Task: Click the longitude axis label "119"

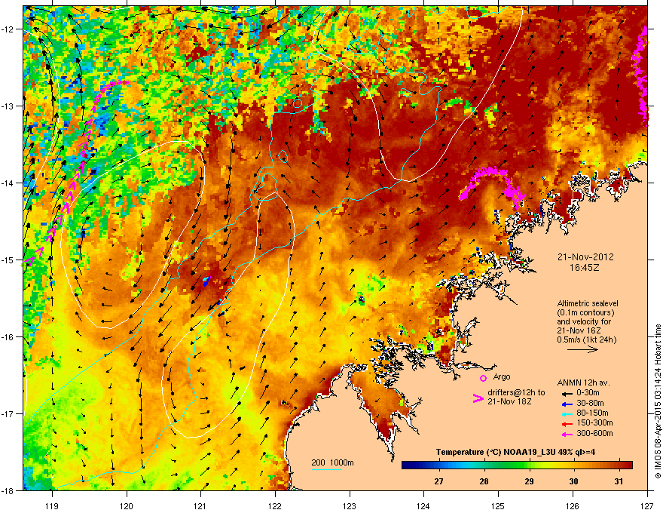Action: 52,505
